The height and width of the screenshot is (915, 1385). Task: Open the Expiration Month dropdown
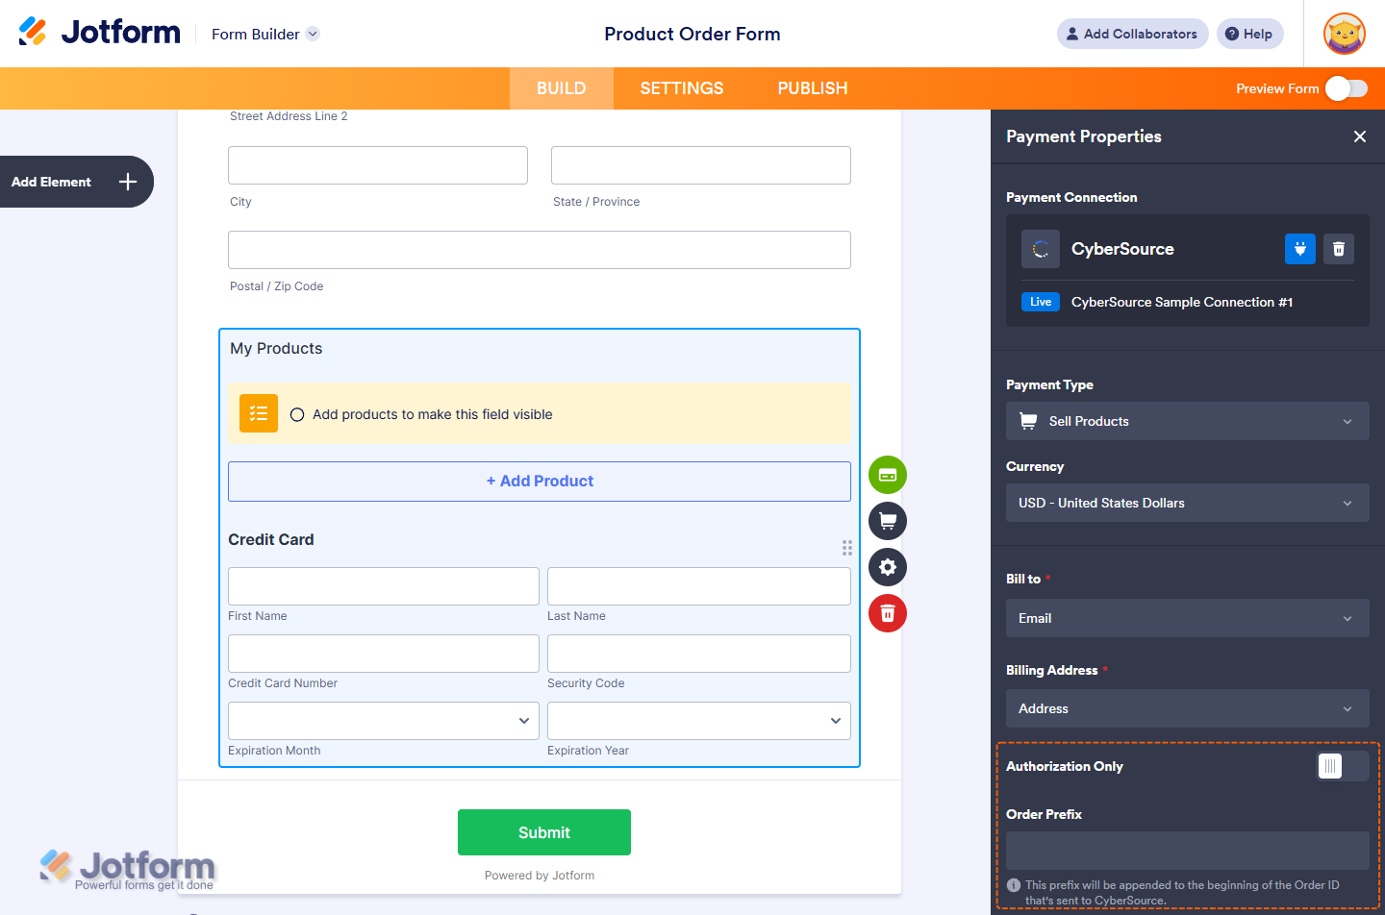pyautogui.click(x=383, y=720)
